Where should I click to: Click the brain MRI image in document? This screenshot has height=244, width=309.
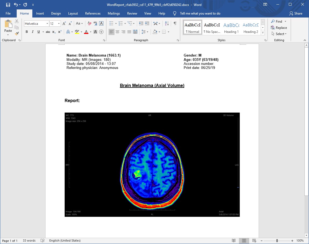click(152, 165)
